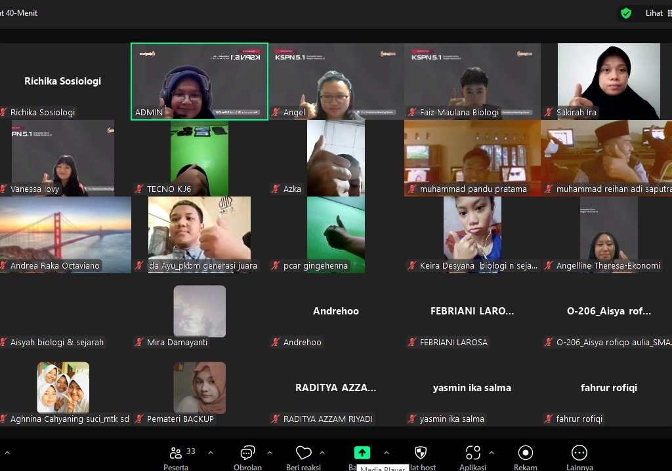The image size is (672, 471).
Task: Open the Peserta participants panel
Action: 176,453
